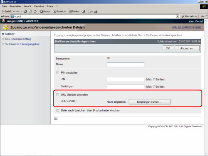The width and height of the screenshot is (208, 156).
Task: Follow the Mail an Systemmanager link
Action: 186,27
